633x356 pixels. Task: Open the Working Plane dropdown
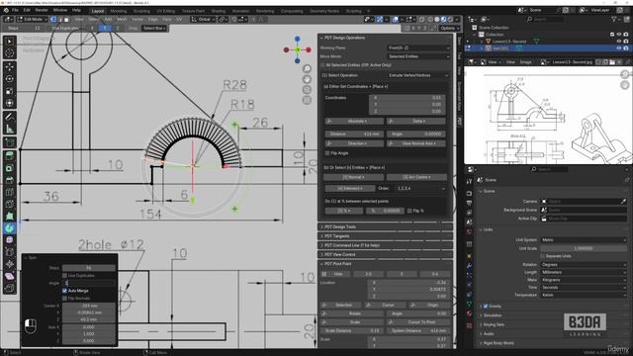[418, 47]
